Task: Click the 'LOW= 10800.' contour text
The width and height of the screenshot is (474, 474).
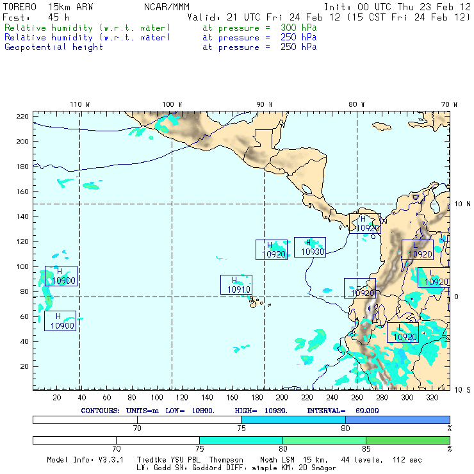Action: [x=190, y=411]
